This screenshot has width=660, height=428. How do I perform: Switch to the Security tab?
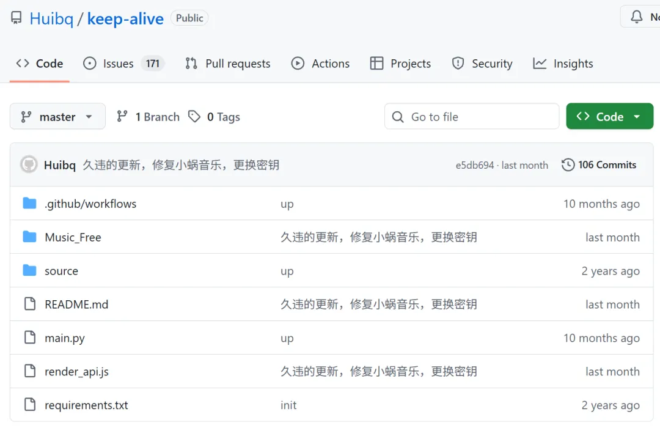coord(482,64)
